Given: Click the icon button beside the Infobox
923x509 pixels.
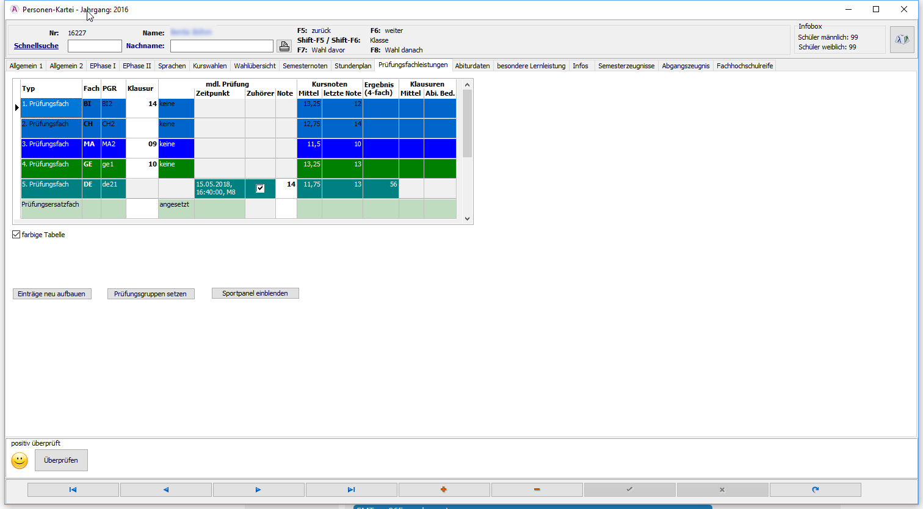Looking at the screenshot, I should (902, 40).
